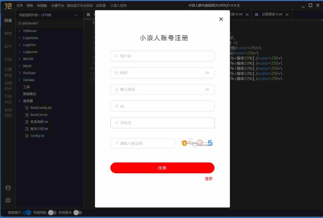Image resolution: width=323 pixels, height=218 pixels.
Task: Click the 用户名 input field
Action: [x=162, y=56]
